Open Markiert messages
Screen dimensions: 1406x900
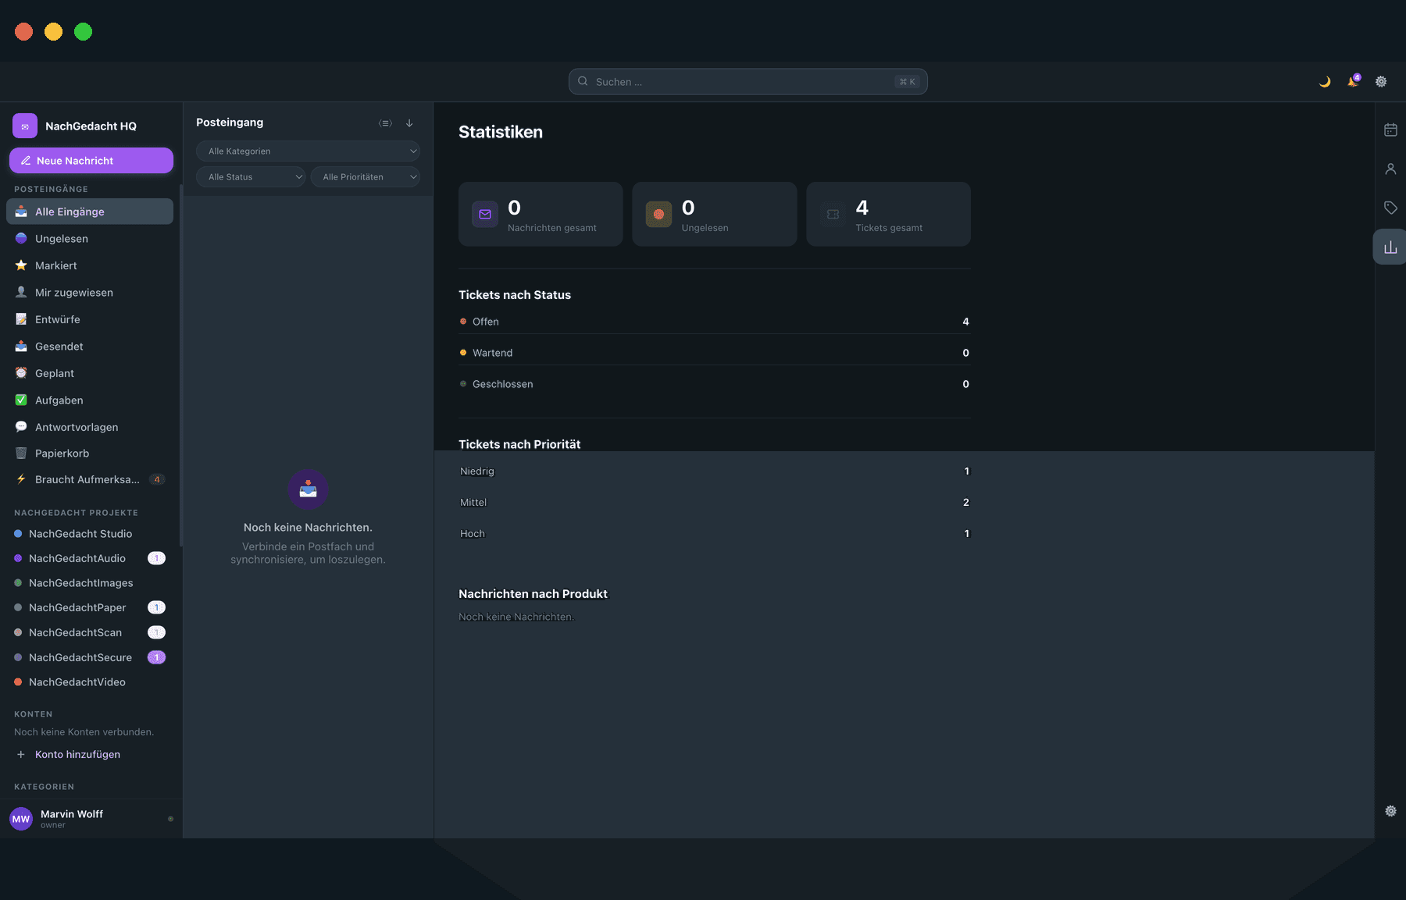pos(90,265)
